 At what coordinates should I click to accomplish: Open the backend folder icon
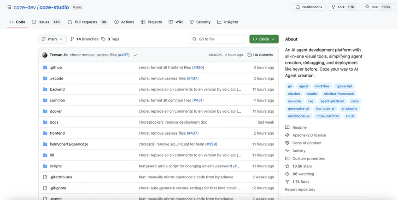point(45,89)
